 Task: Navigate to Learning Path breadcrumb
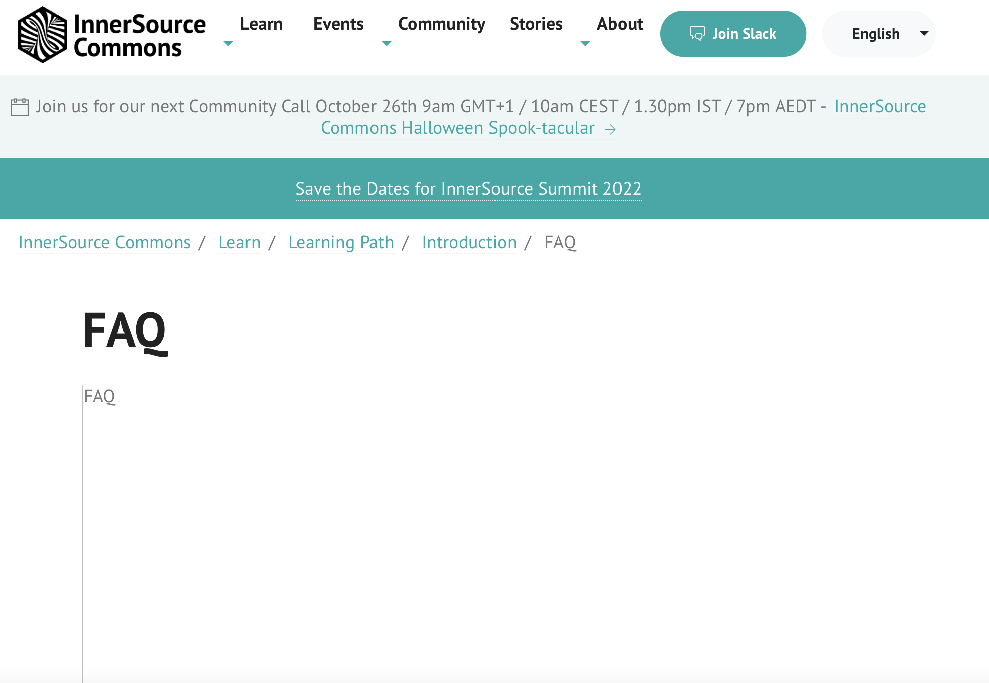tap(341, 243)
